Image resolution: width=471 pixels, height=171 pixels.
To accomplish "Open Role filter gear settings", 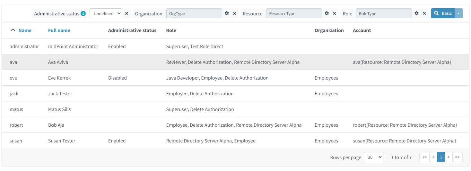I will tap(416, 13).
